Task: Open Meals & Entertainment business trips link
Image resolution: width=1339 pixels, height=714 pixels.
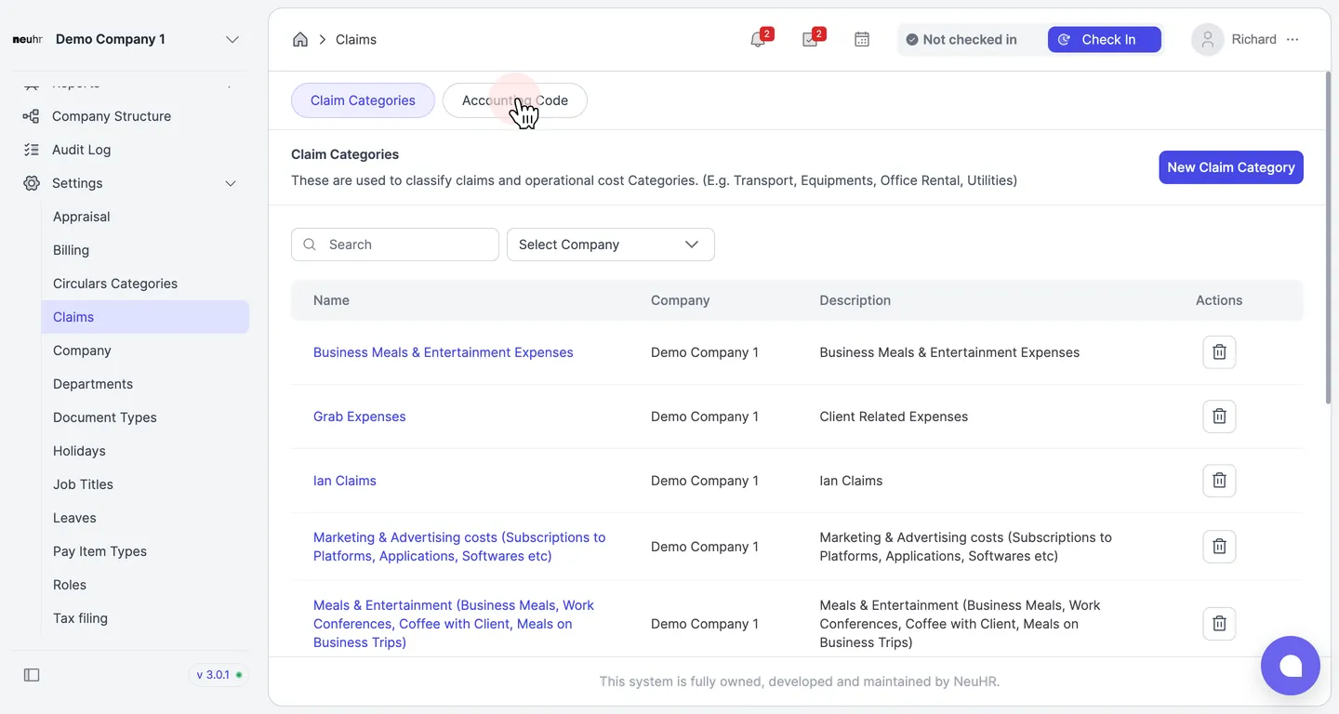Action: tap(454, 624)
